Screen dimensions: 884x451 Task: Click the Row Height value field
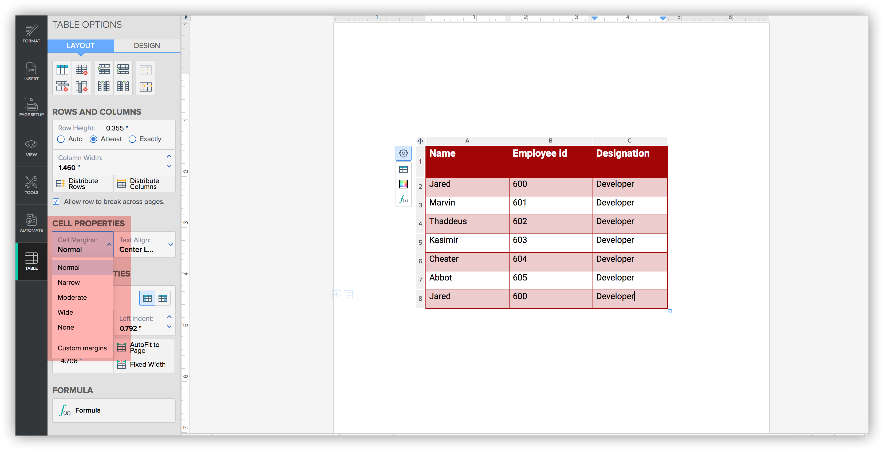click(x=117, y=128)
